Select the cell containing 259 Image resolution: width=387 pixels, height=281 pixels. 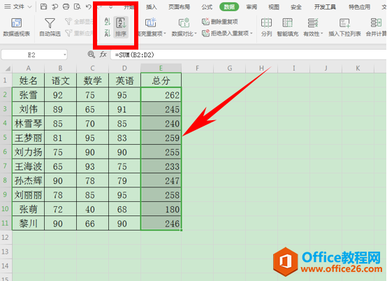click(x=161, y=138)
